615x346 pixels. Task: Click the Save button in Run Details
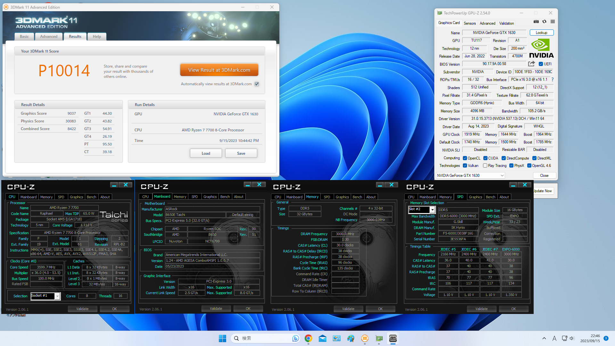pyautogui.click(x=241, y=153)
